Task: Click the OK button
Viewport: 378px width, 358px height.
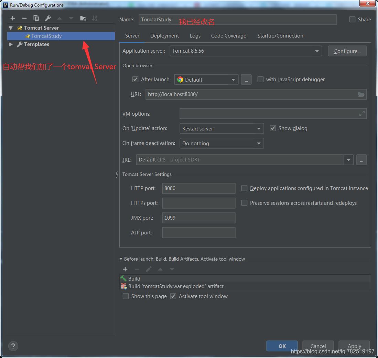Action: point(282,346)
